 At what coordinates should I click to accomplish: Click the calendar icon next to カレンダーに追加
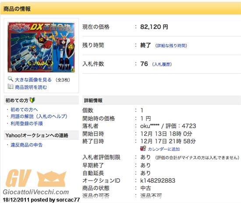[x=143, y=148]
